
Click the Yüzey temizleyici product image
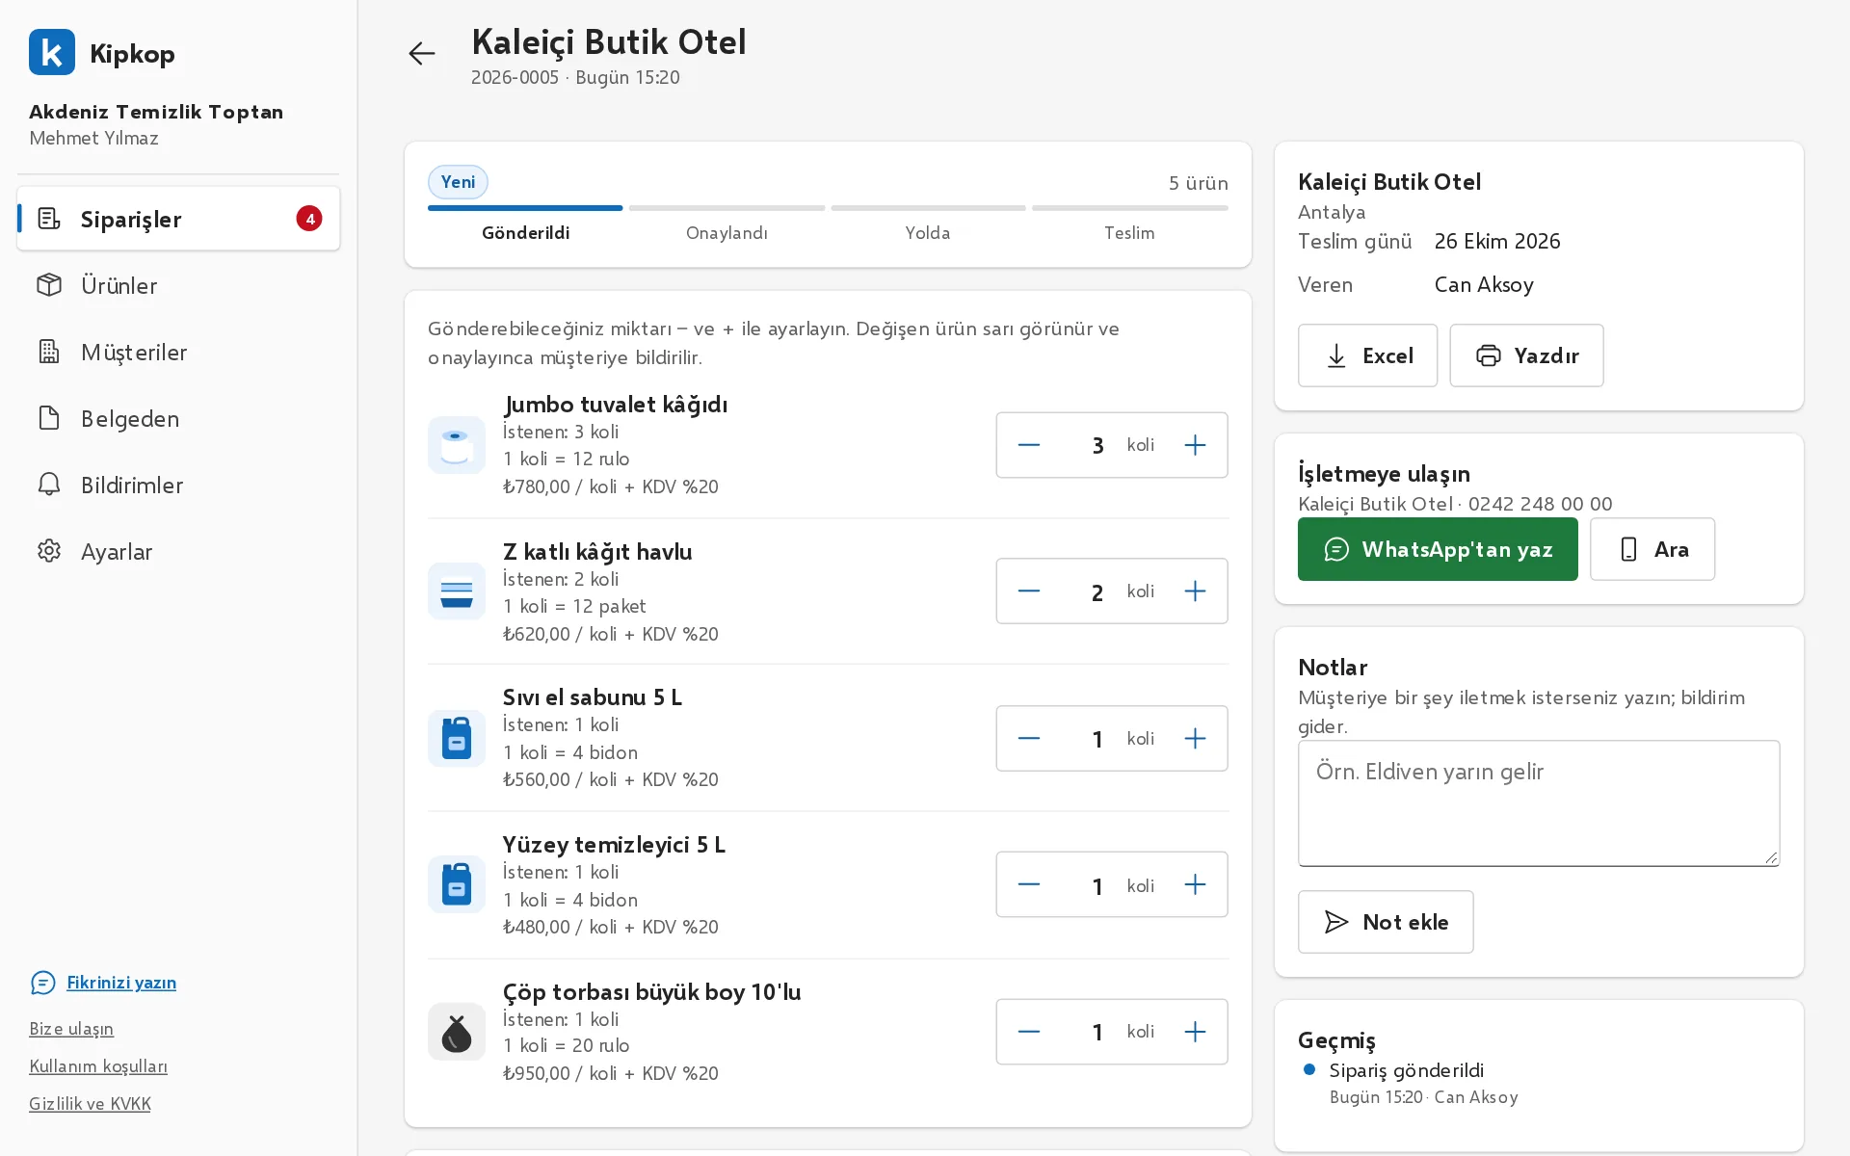point(457,884)
